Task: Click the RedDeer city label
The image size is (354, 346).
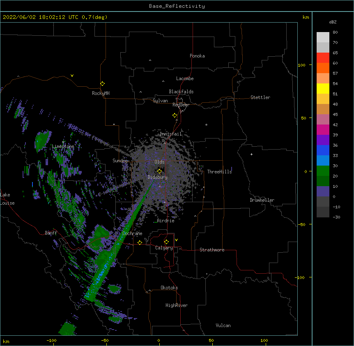Action: pyautogui.click(x=181, y=105)
